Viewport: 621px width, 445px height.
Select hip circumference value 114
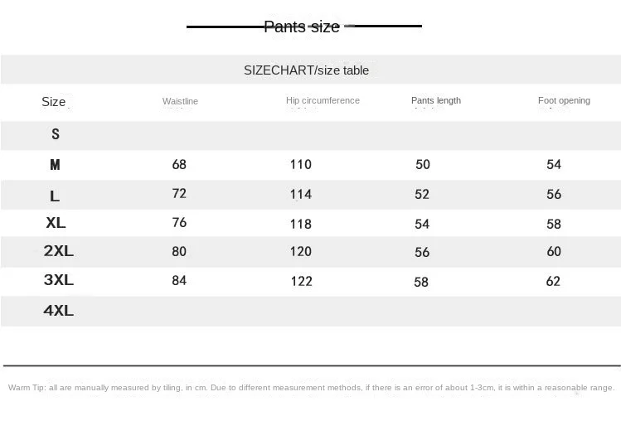[301, 194]
